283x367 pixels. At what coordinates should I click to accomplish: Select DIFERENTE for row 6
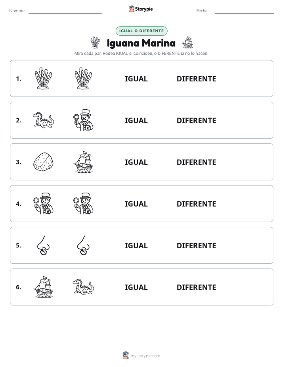(x=196, y=287)
